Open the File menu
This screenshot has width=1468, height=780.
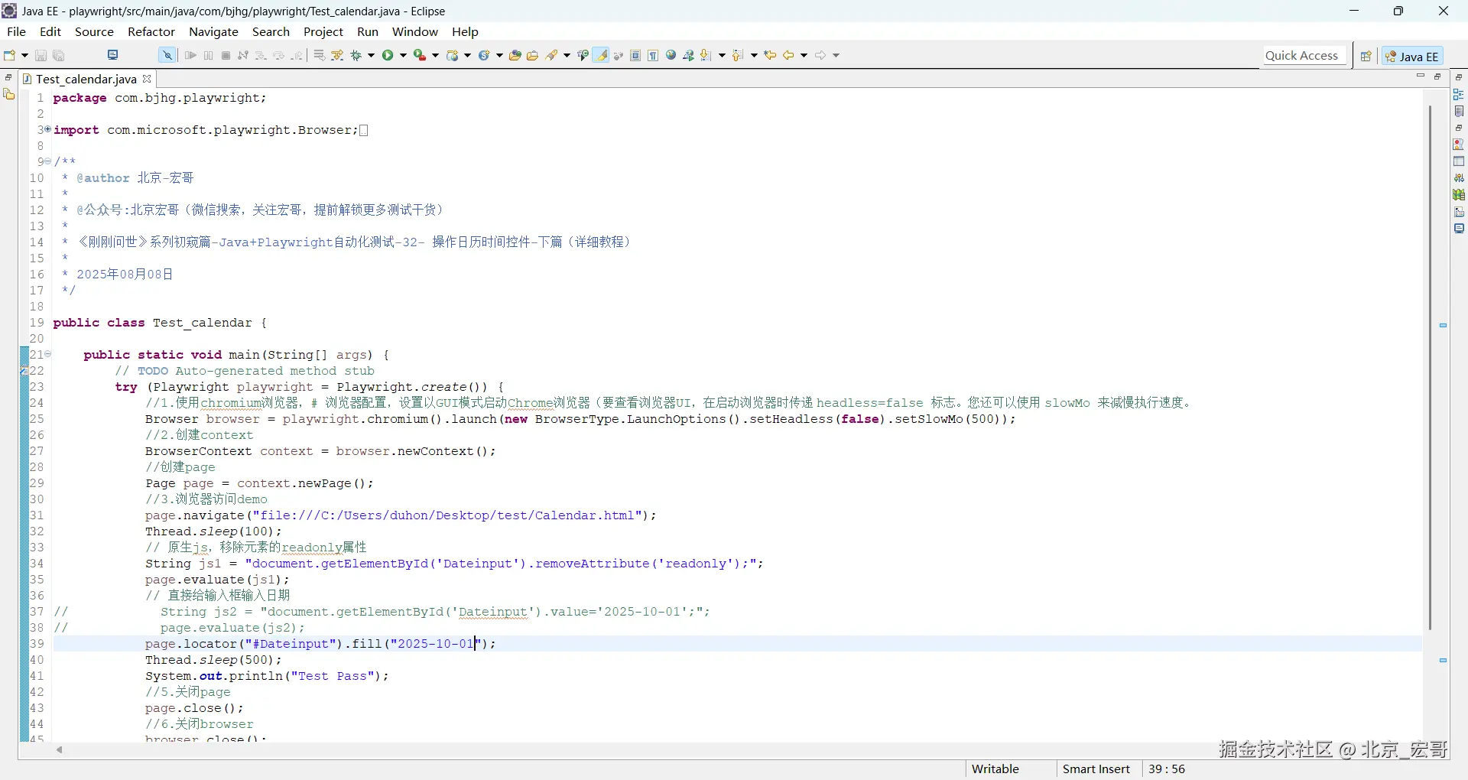16,31
